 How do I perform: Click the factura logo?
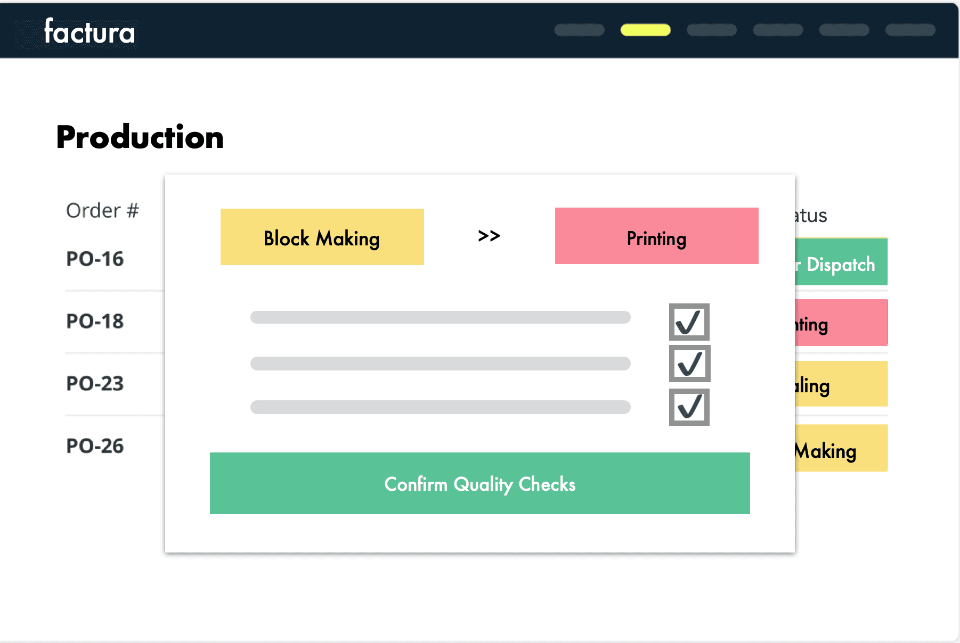[90, 31]
